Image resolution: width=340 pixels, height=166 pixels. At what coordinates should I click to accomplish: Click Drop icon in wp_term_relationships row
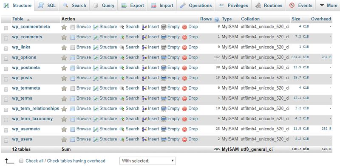pyautogui.click(x=184, y=109)
